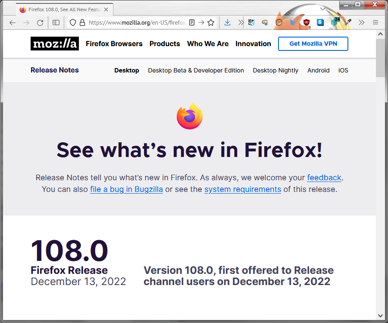Close the Firefox 108.0 tab
This screenshot has height=323, width=388.
106,9
